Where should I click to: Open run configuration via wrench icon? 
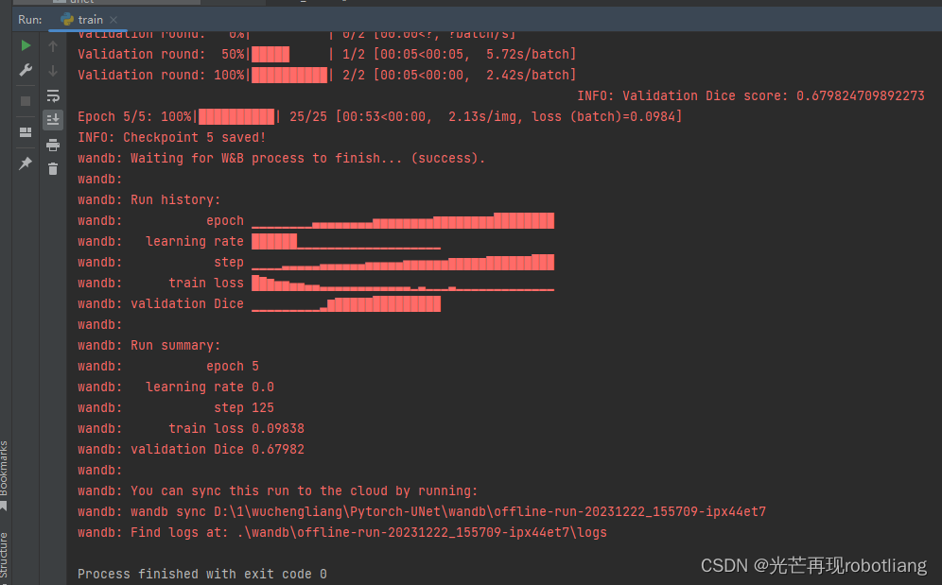click(26, 70)
